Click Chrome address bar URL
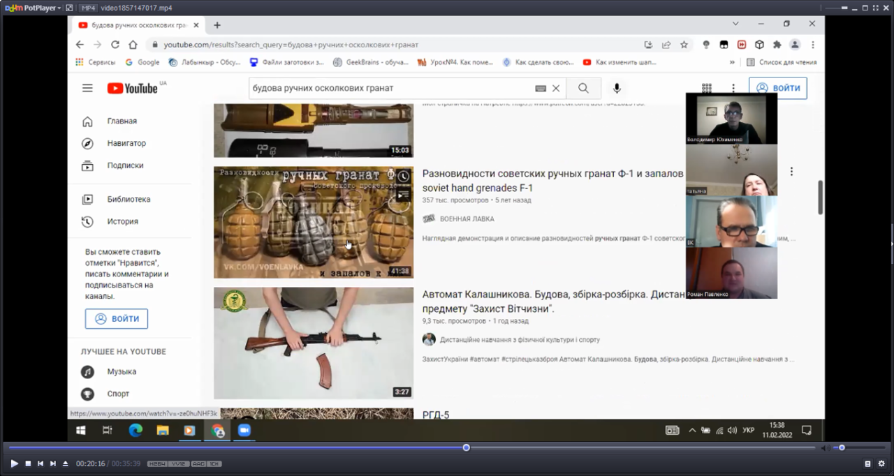 pos(291,45)
